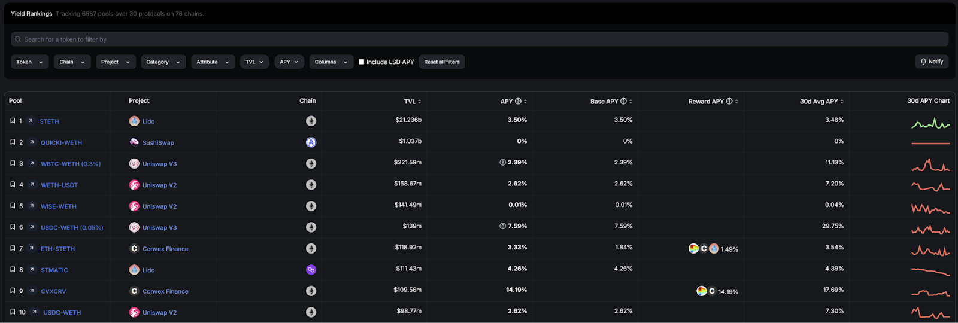Click the STMATIC 30d APY chart

click(930, 272)
